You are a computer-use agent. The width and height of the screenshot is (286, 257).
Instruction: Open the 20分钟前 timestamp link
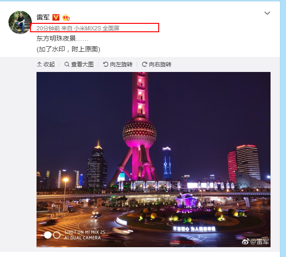[48, 28]
